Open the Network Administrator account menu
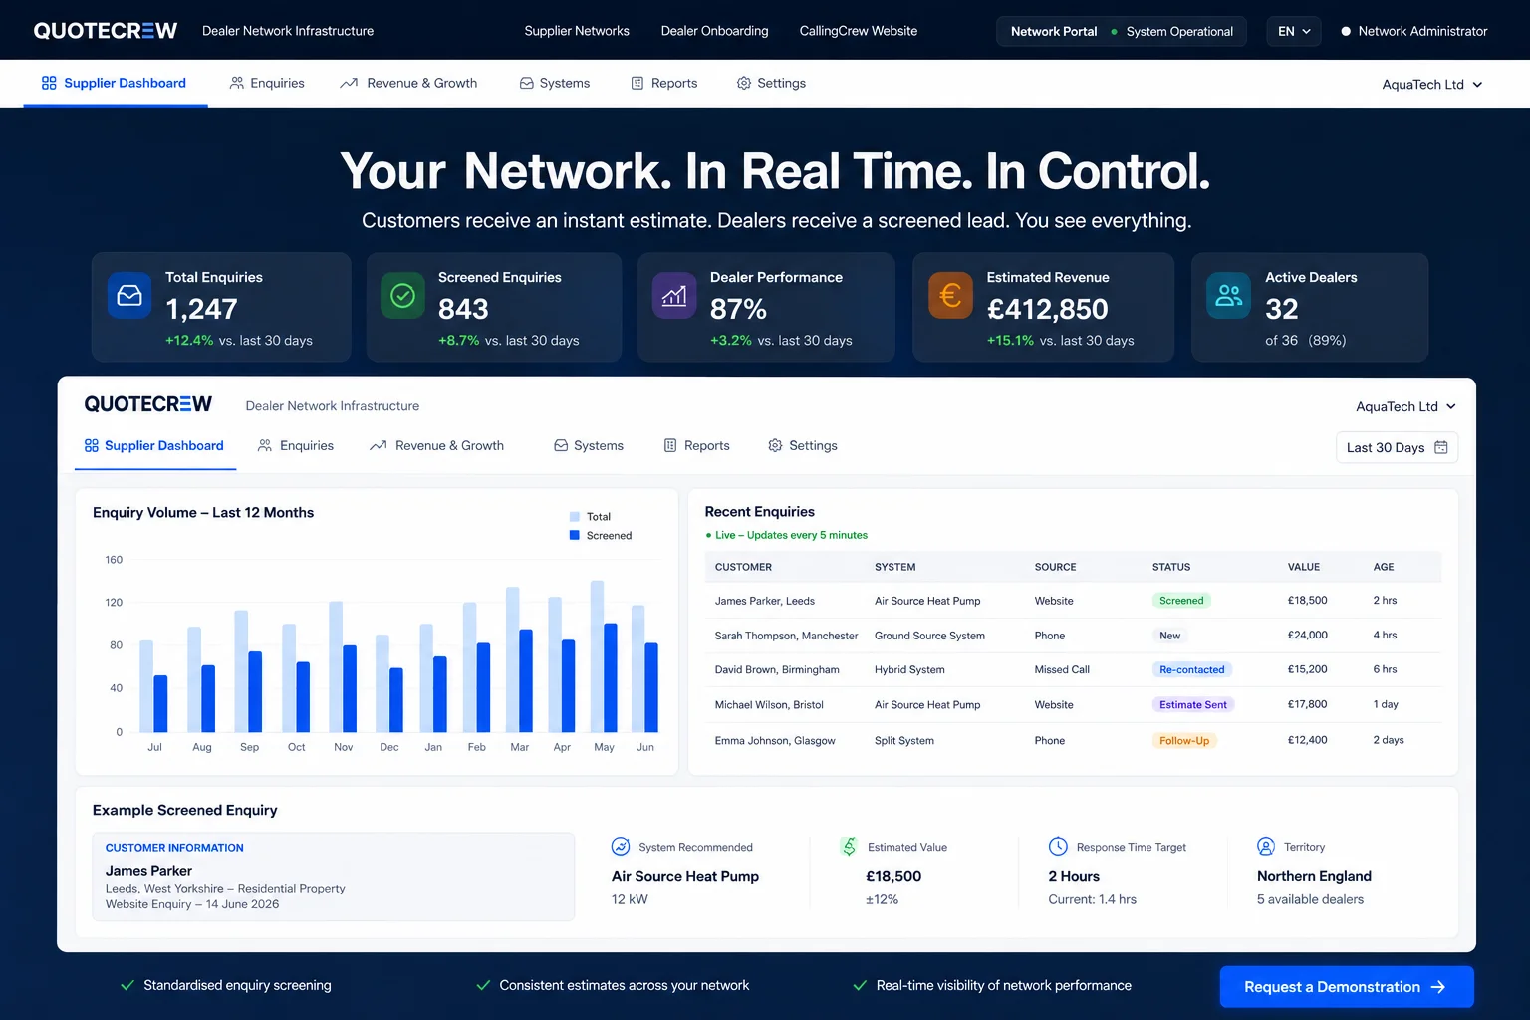This screenshot has height=1020, width=1530. (1414, 31)
